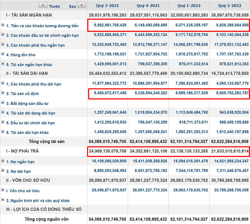Click plus icon next to Bất động sản đầu tư
Viewport: 250px width, 224px height.
[3, 103]
